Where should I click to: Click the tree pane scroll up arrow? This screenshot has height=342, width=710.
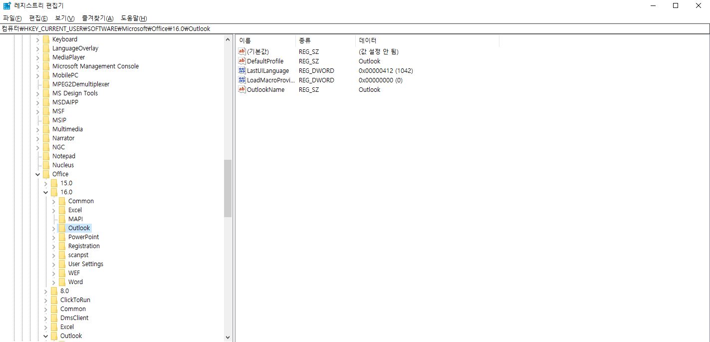click(228, 39)
